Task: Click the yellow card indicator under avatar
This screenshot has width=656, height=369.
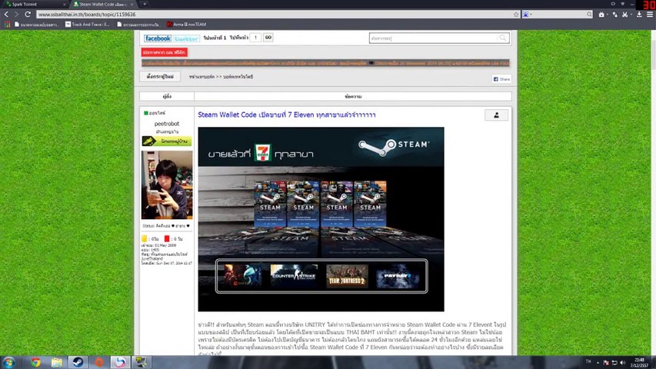Action: point(145,239)
